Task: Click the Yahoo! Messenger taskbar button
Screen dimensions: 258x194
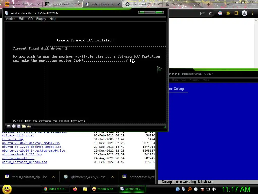Action: (104, 189)
